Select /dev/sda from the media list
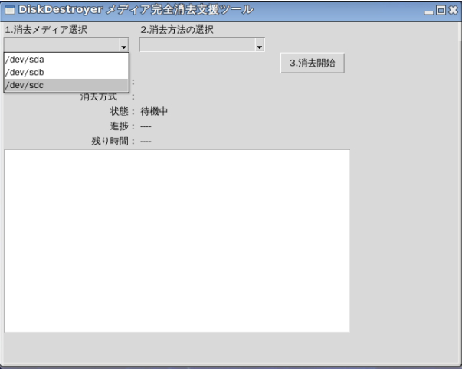 pos(67,60)
